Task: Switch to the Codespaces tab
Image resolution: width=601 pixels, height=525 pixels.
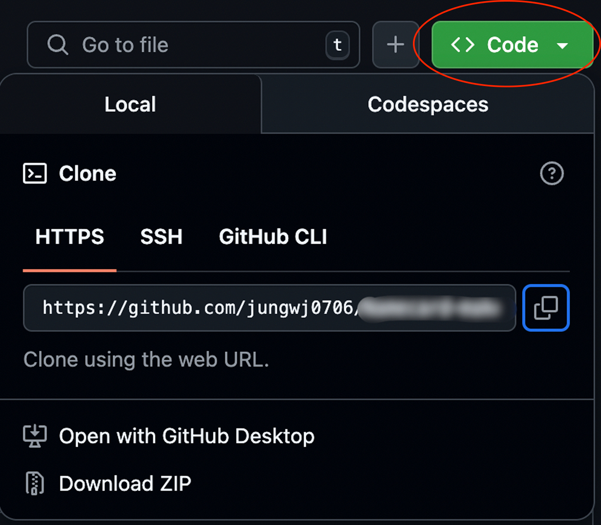Action: click(428, 104)
